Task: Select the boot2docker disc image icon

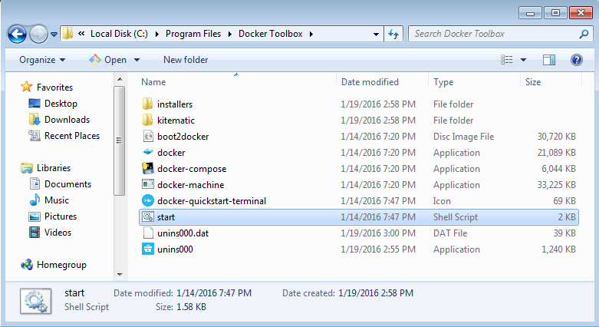Action: pyautogui.click(x=148, y=137)
